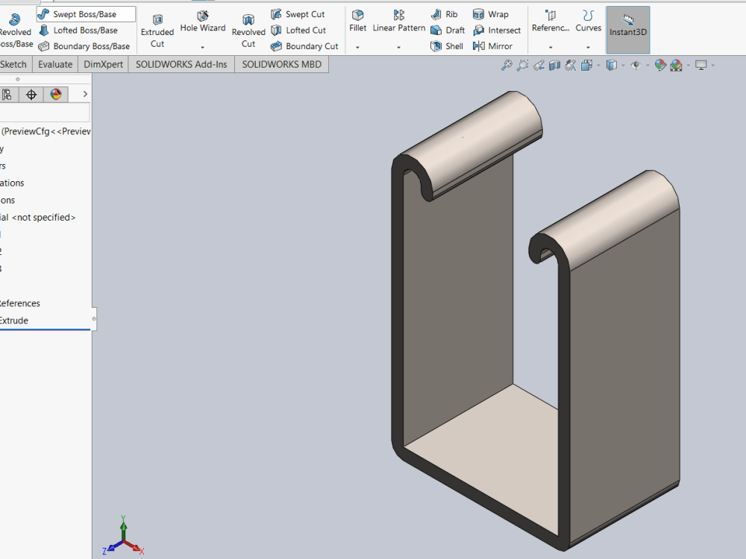Activate the Shell tool
The width and height of the screenshot is (746, 559).
[x=446, y=45]
